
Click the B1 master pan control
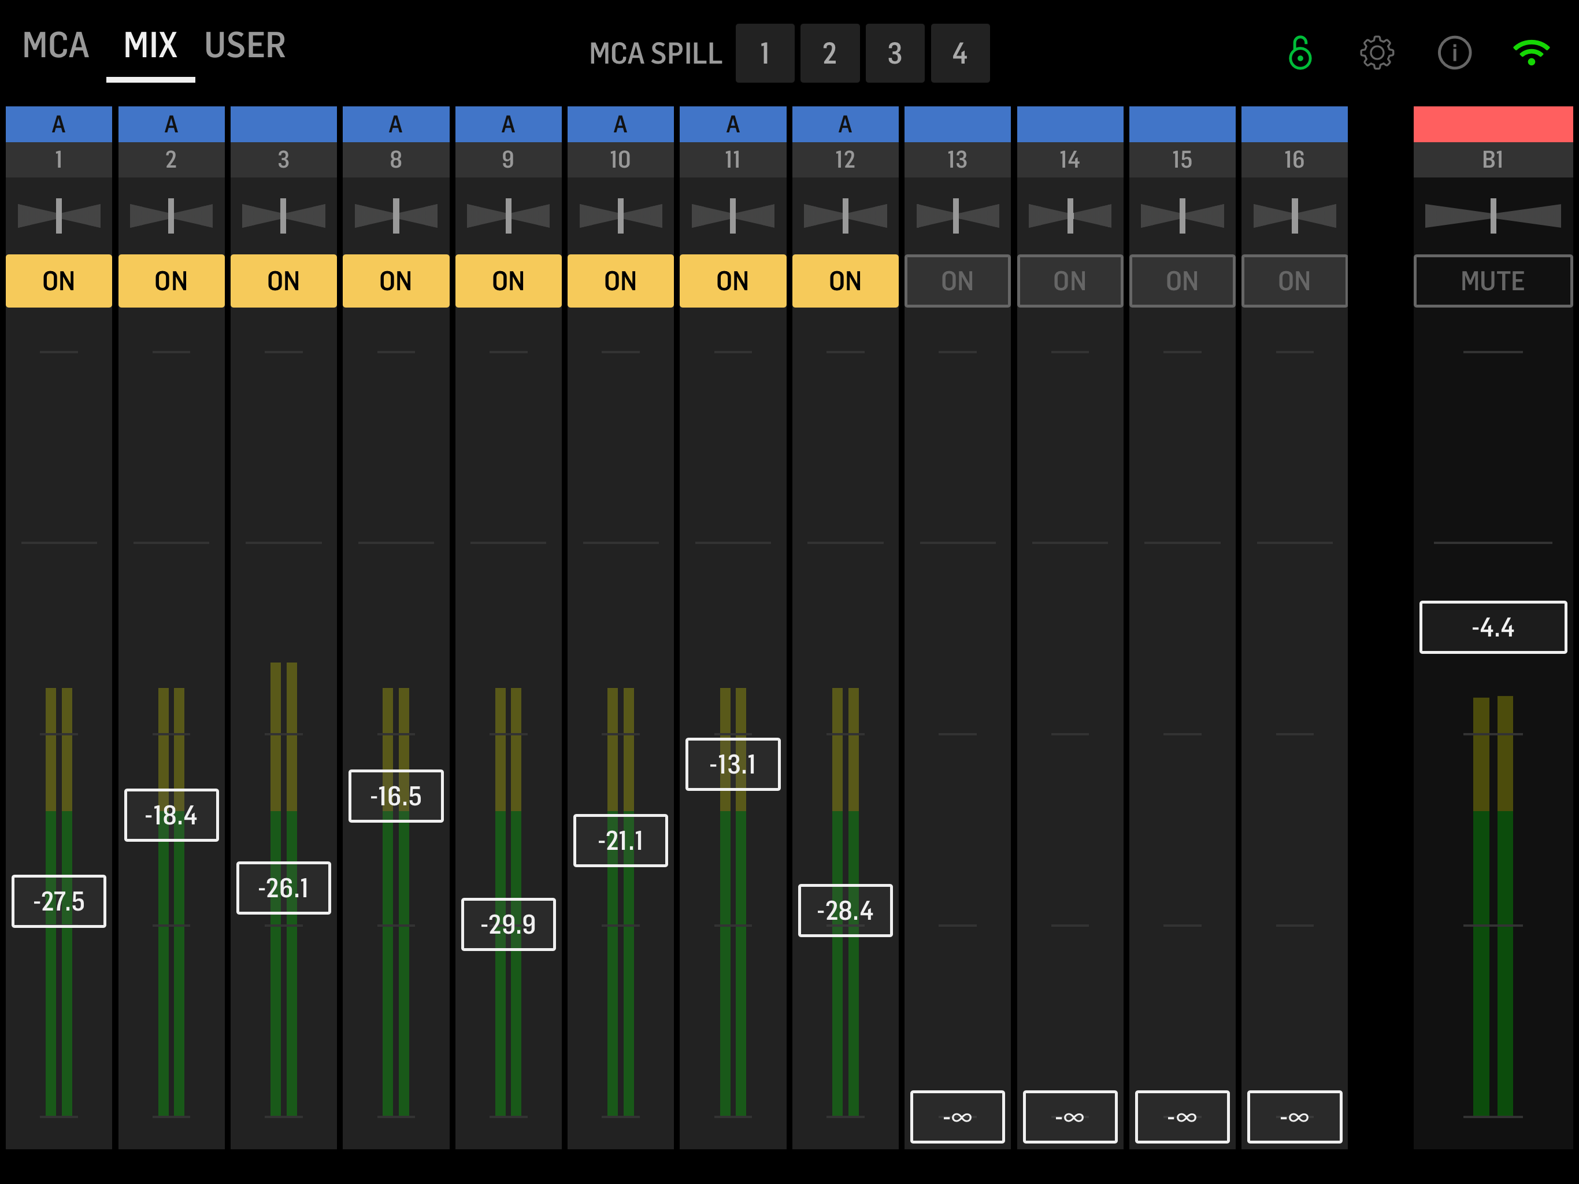point(1493,216)
